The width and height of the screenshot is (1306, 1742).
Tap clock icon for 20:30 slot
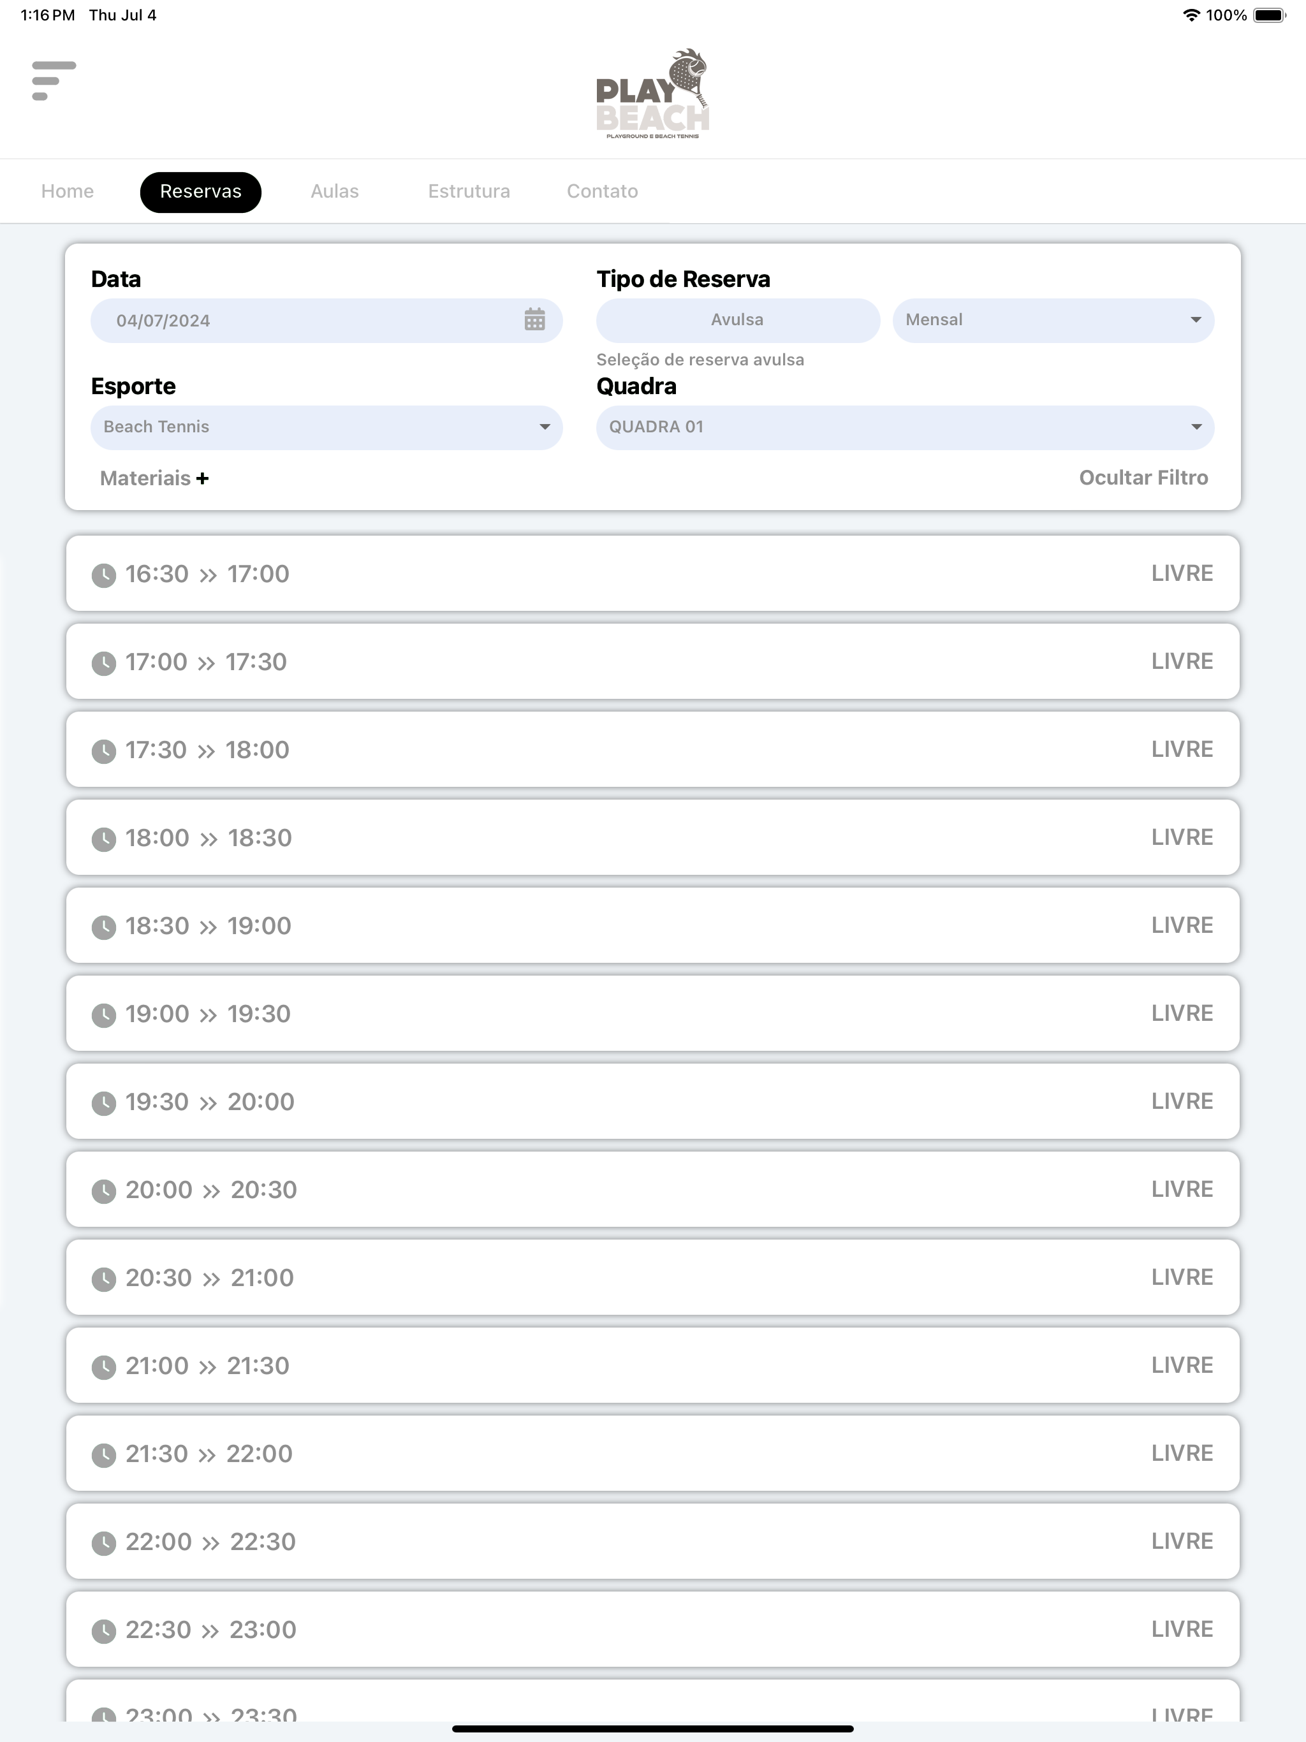tap(104, 1279)
